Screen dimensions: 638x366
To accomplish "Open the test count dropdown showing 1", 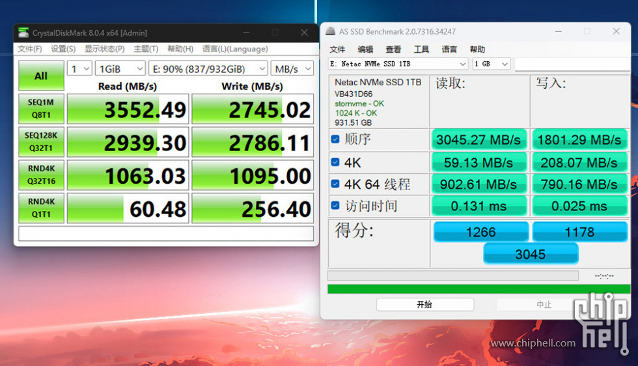I will click(79, 69).
